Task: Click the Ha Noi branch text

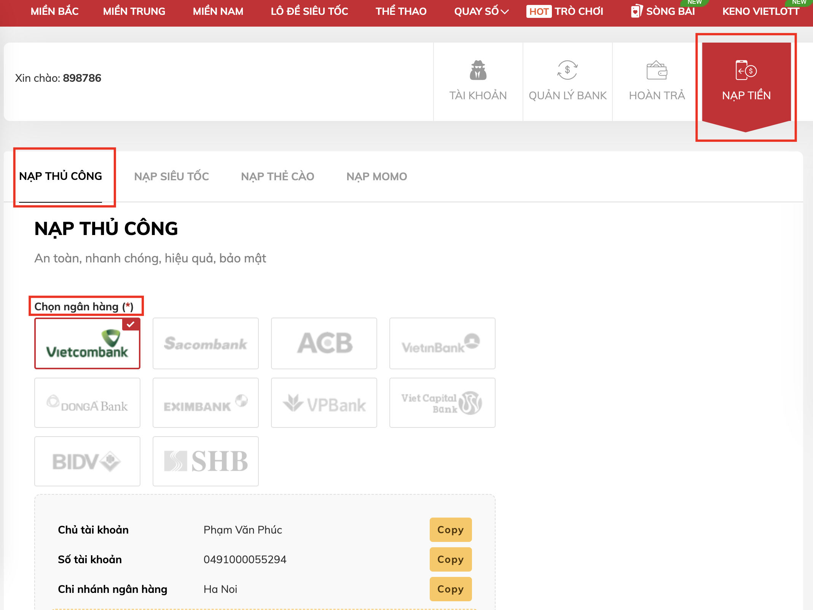Action: (x=220, y=589)
